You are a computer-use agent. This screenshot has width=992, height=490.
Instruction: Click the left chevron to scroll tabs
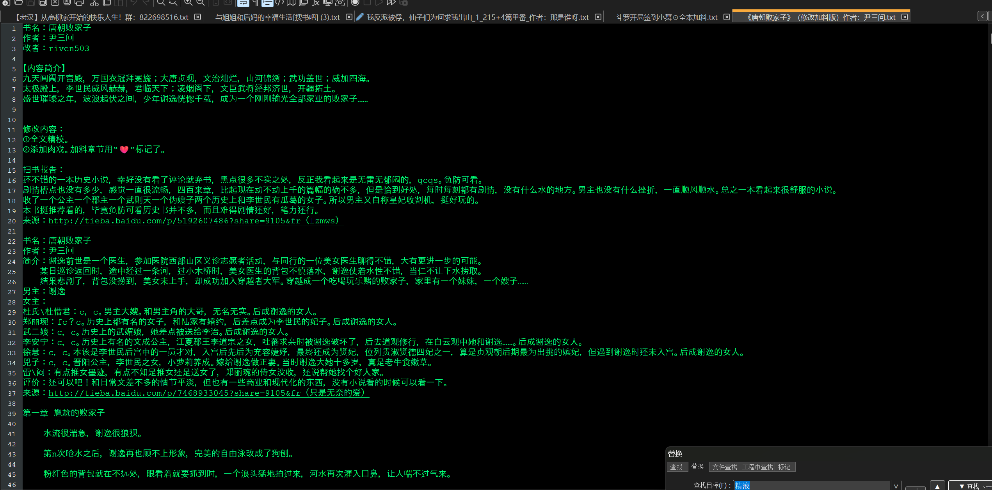(x=983, y=16)
